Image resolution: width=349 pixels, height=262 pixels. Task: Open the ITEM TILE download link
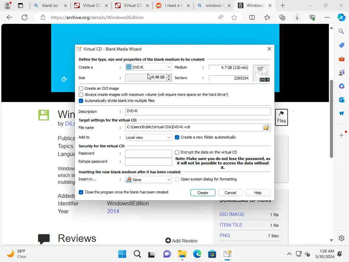click(x=231, y=225)
